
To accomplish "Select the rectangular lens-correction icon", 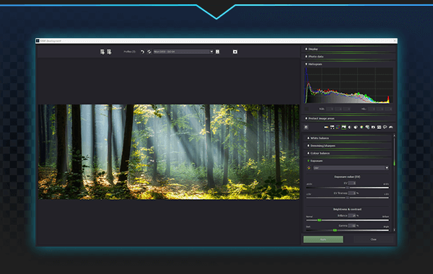I will coord(379,127).
